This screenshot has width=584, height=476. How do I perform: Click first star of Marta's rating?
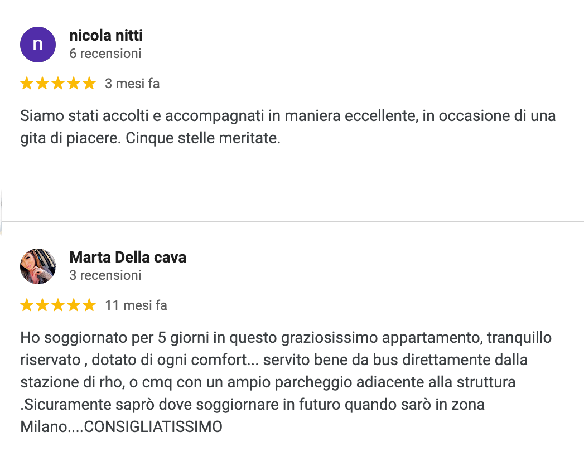click(x=26, y=305)
